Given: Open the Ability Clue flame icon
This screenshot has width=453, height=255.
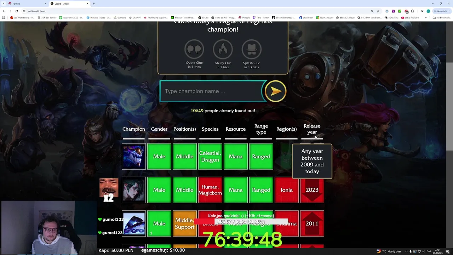Looking at the screenshot, I should coord(223,49).
